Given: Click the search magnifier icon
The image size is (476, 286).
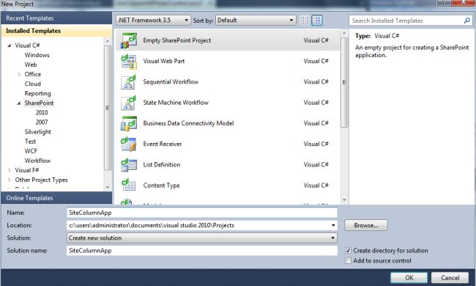Looking at the screenshot, I should 467,21.
